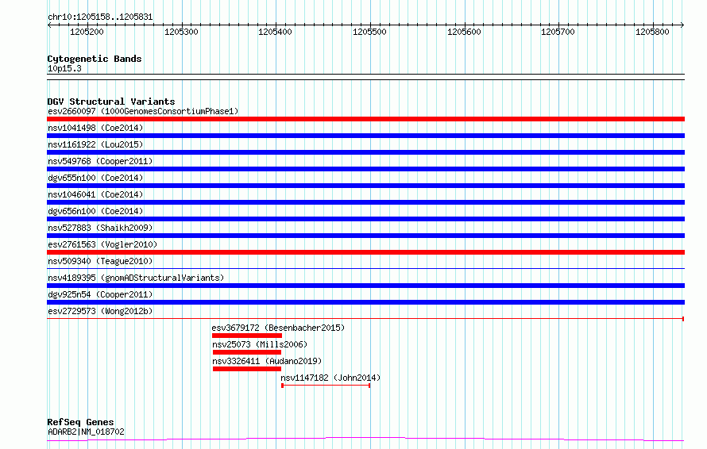707x449 pixels.
Task: Click the 1205500 ruler position
Action: [x=369, y=32]
